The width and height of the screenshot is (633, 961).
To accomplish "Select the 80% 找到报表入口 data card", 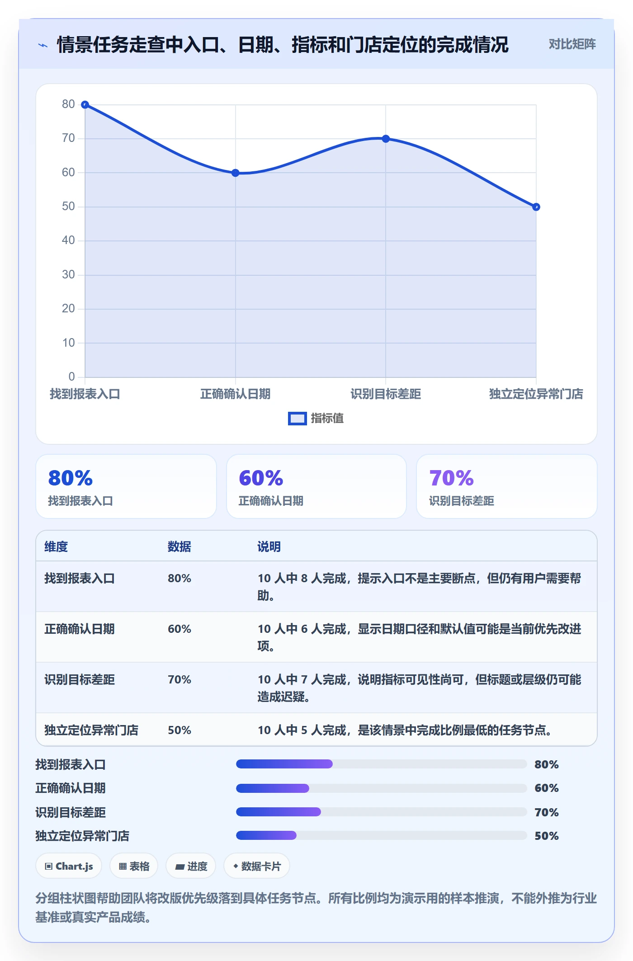I will click(126, 486).
